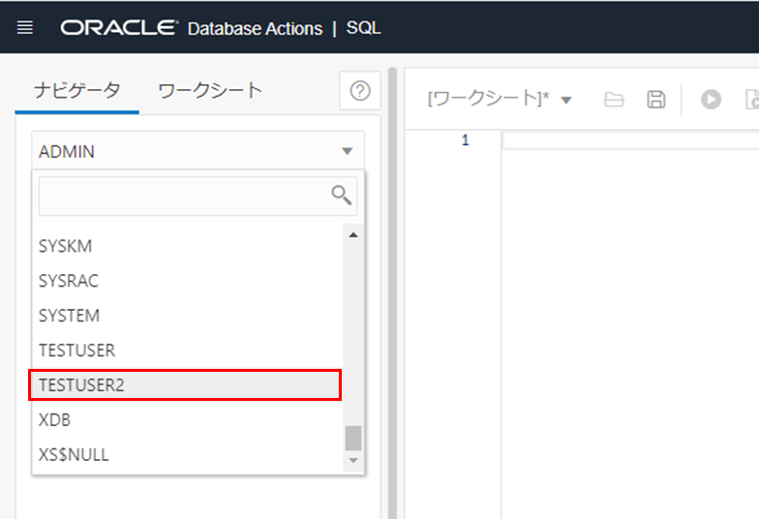Viewport: 759px width, 519px height.
Task: Click the Oracle Database Actions logo
Action: click(x=191, y=28)
